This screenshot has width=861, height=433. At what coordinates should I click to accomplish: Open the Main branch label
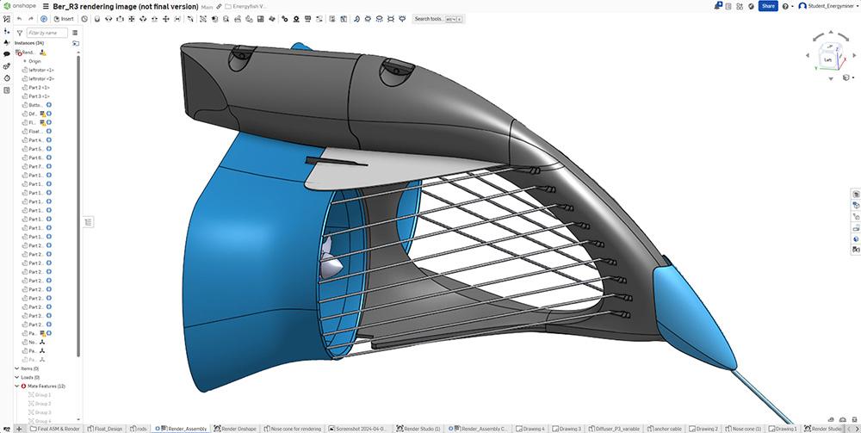207,7
